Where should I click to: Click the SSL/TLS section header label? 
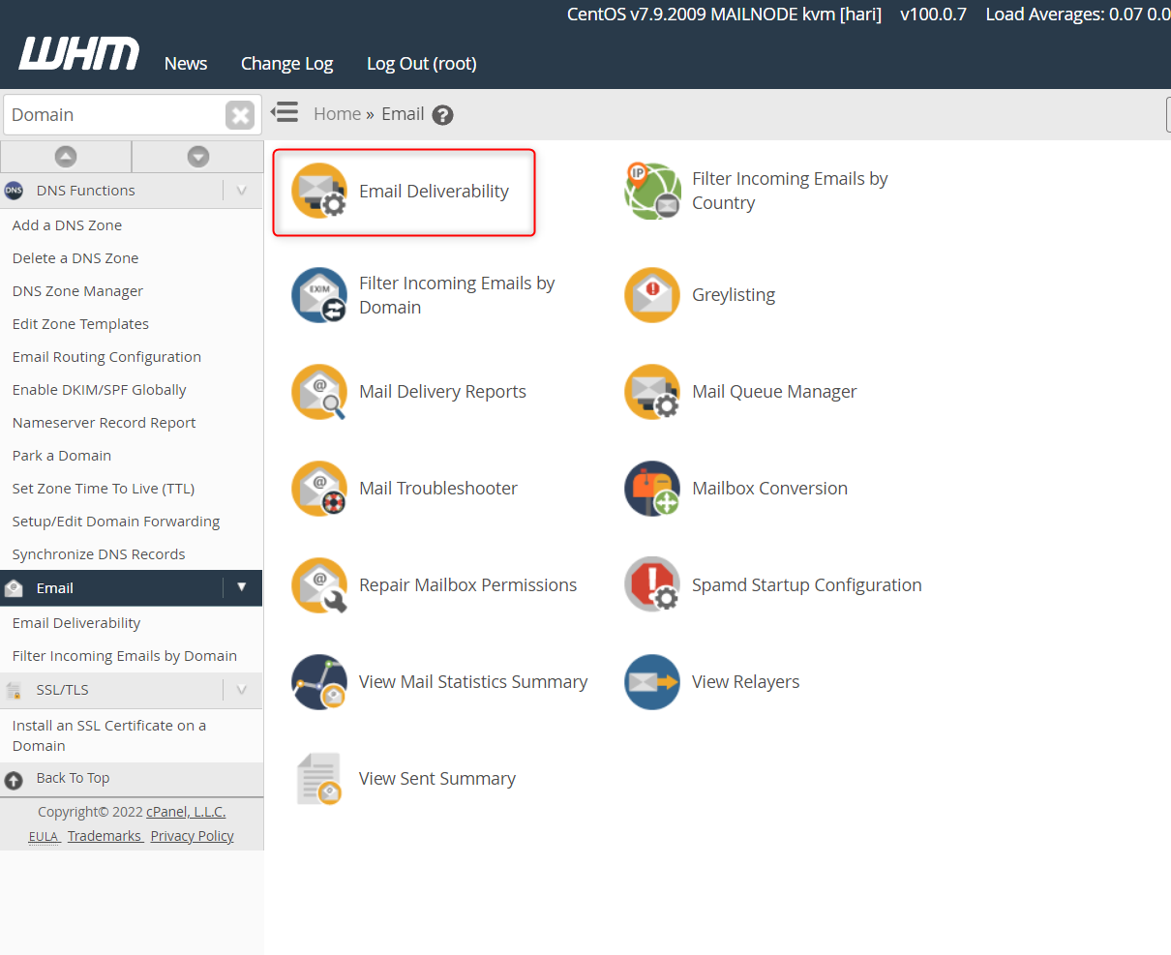(x=63, y=690)
